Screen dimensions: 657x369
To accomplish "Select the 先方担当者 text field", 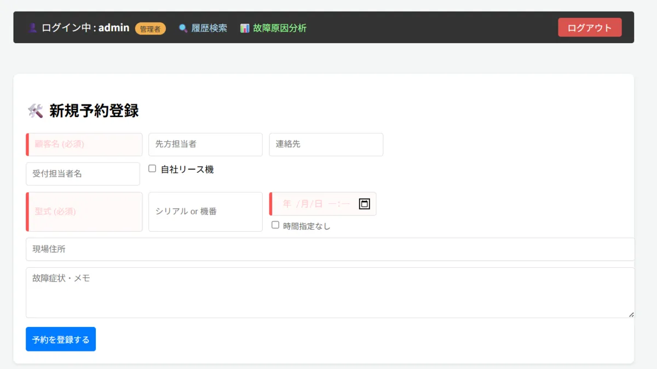I will (x=205, y=144).
